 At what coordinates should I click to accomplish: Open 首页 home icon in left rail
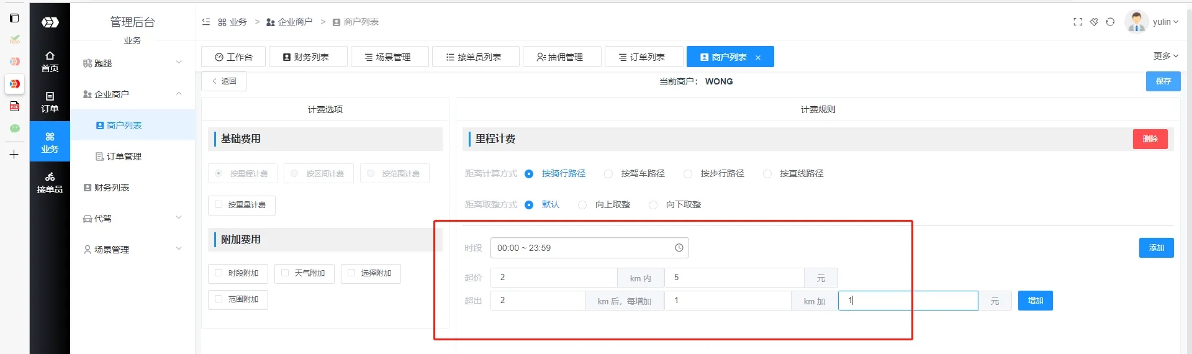[x=50, y=61]
